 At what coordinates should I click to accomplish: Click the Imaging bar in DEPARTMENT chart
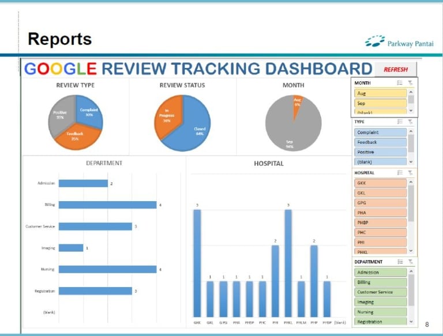click(x=71, y=248)
